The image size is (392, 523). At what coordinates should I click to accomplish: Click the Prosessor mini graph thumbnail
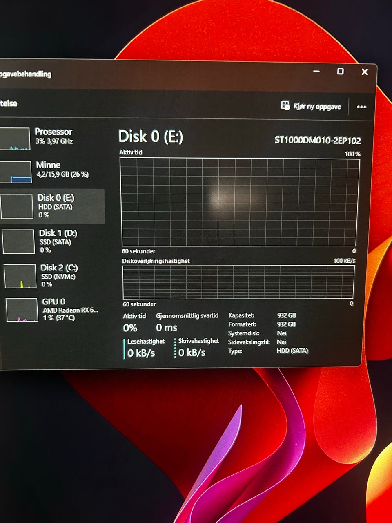tap(14, 139)
